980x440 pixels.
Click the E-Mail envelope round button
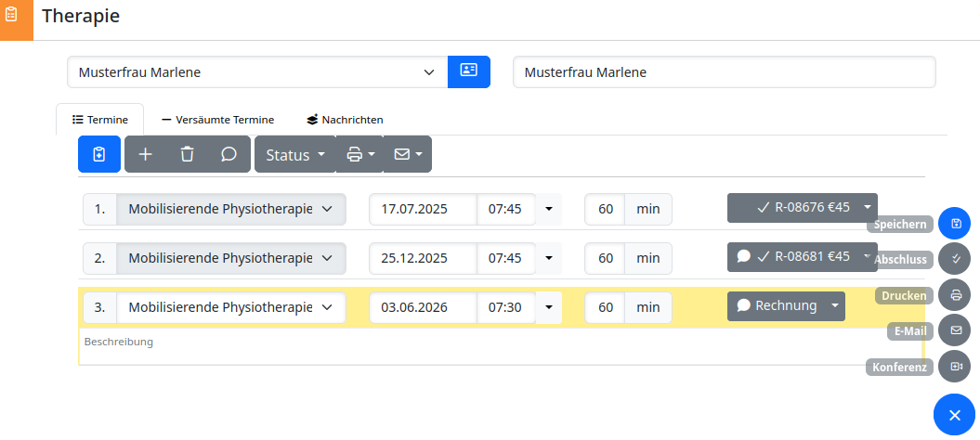click(954, 330)
